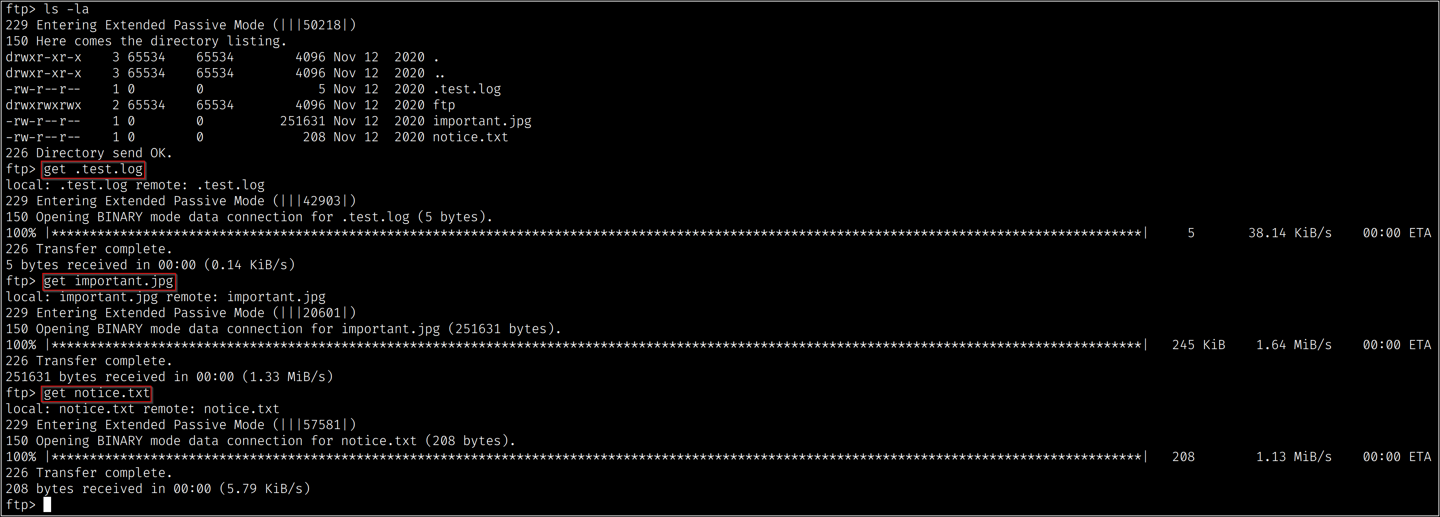Click the highlighted "get .test.log" command

(x=93, y=169)
